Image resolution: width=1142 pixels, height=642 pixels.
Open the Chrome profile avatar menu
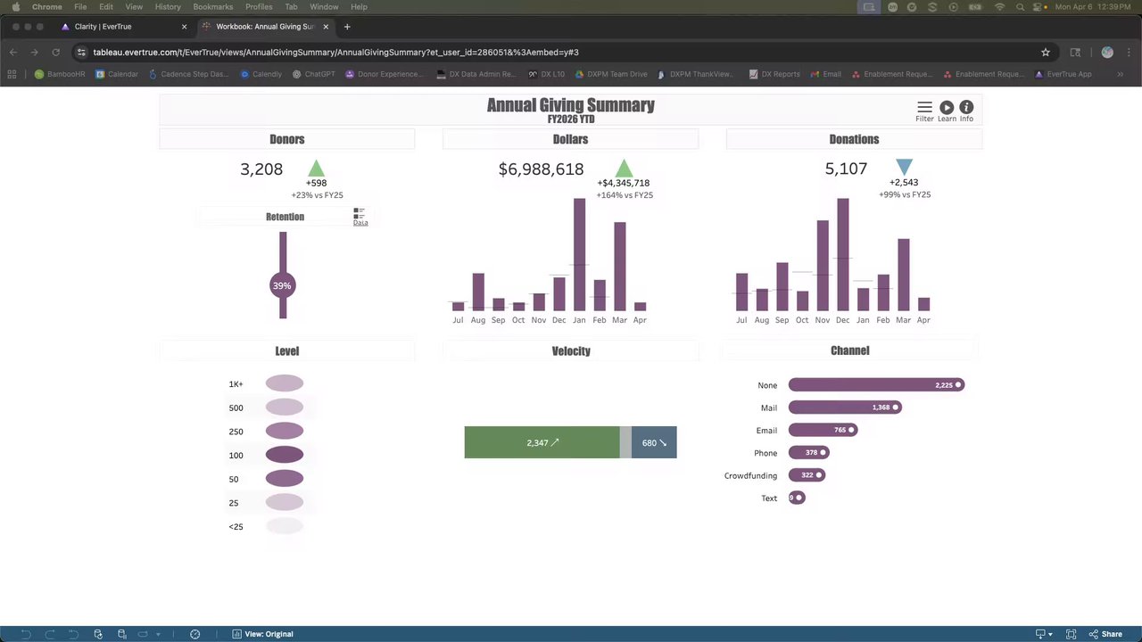pos(1107,52)
